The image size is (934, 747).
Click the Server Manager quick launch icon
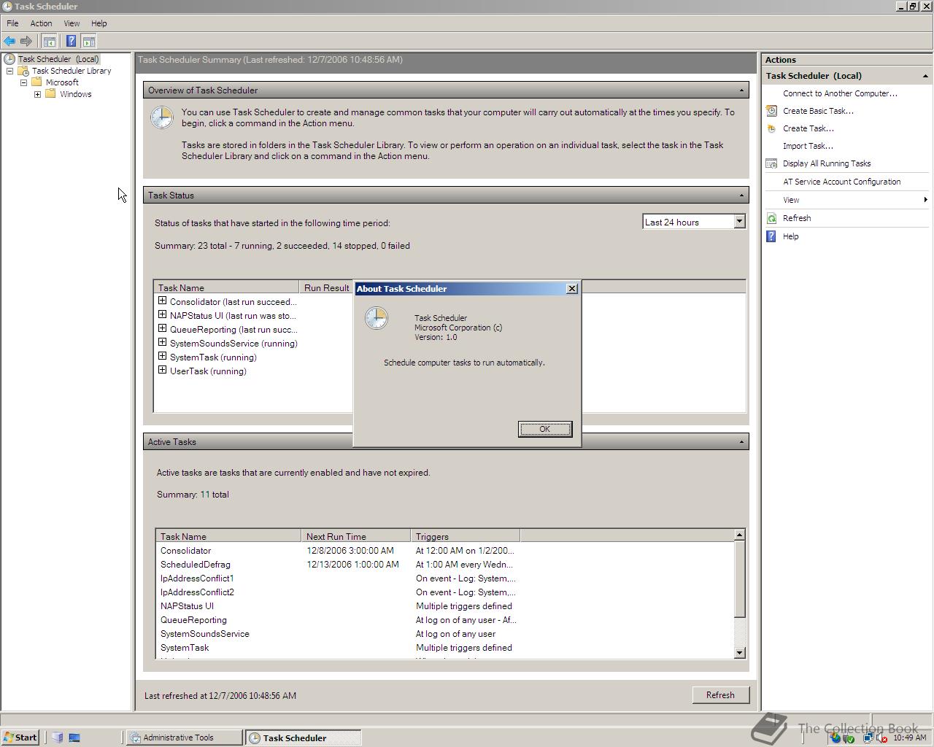pyautogui.click(x=58, y=738)
